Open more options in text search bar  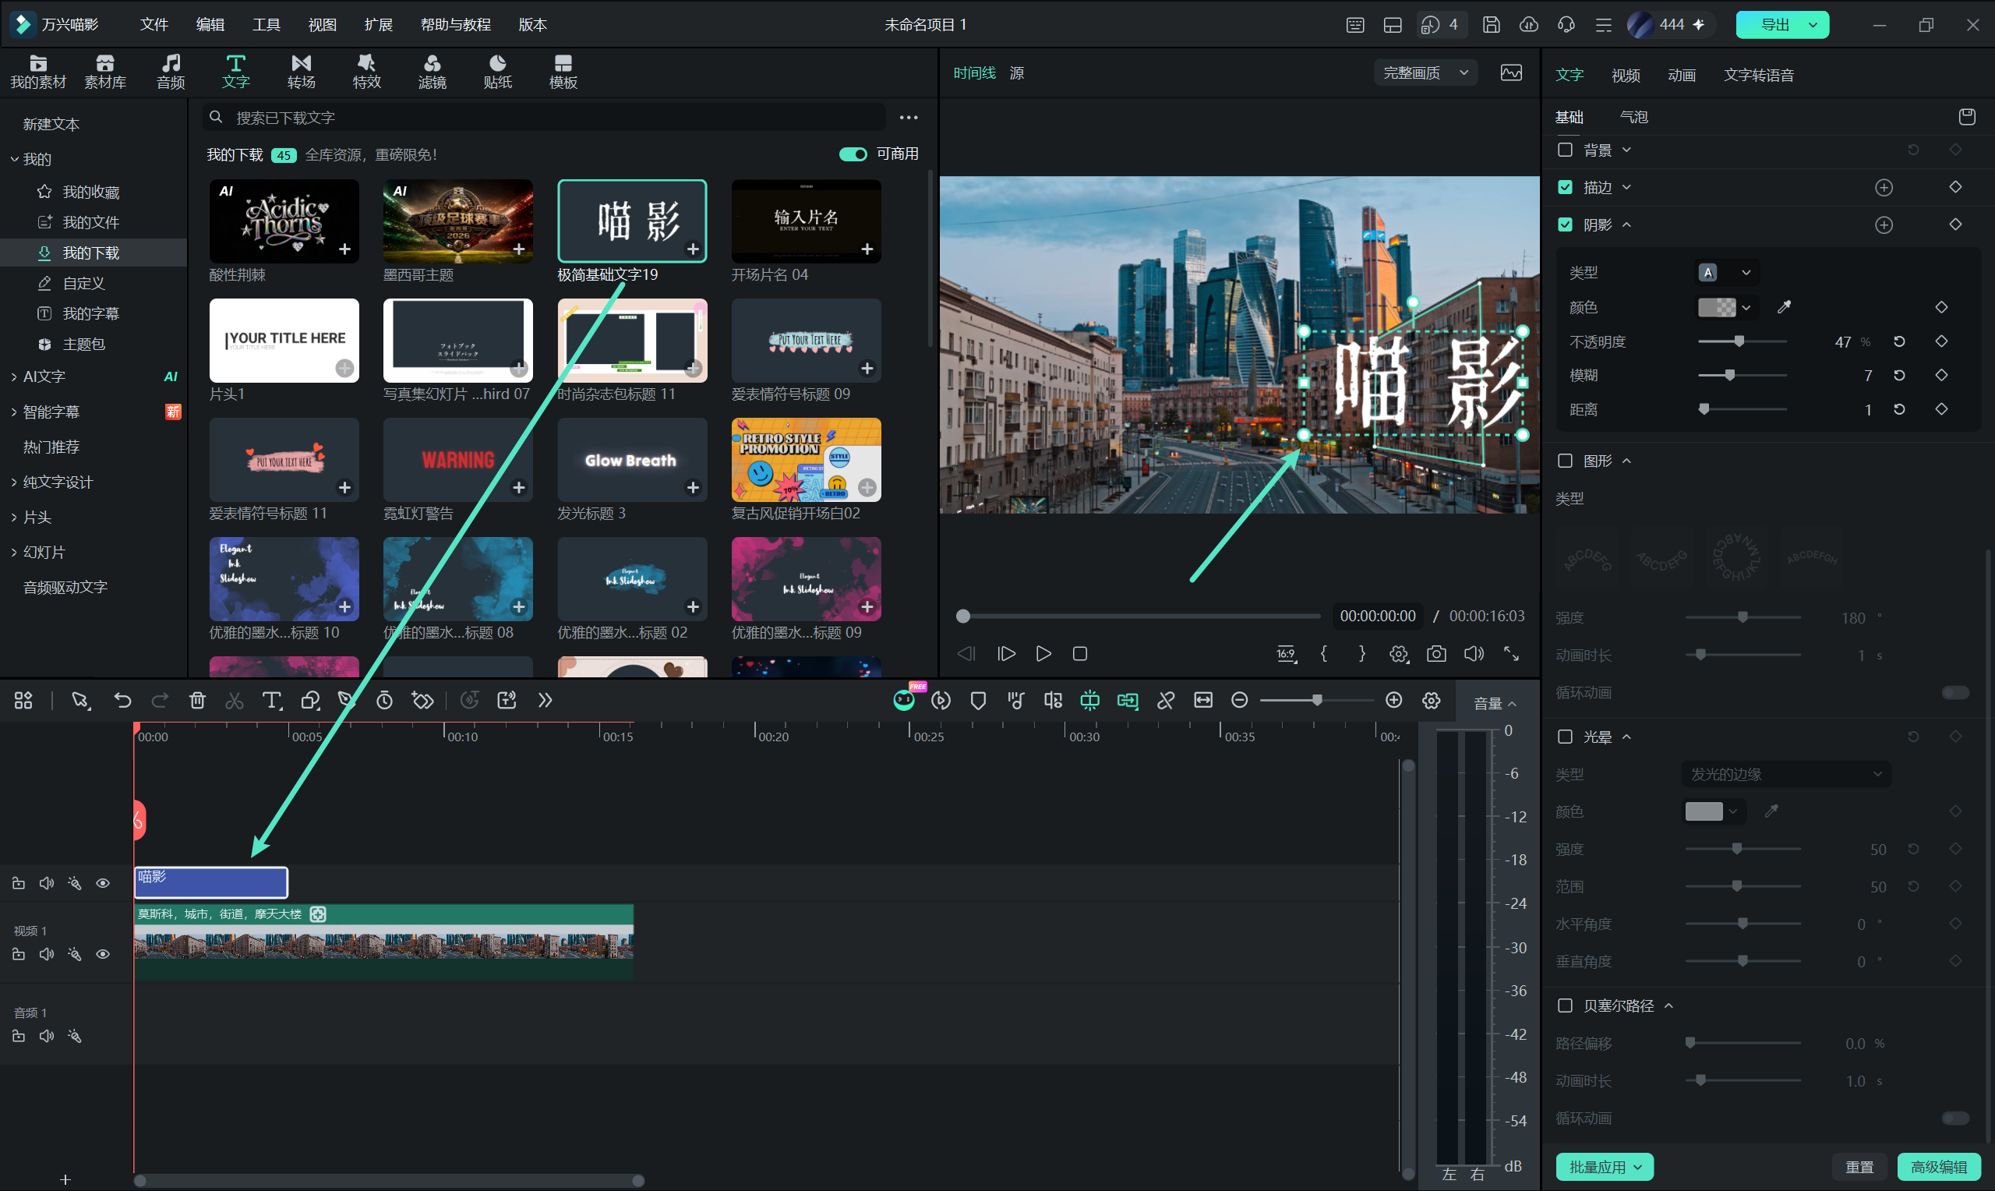[908, 118]
